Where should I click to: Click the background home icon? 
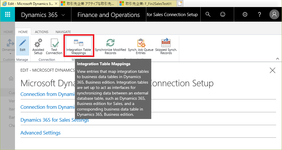pyautogui.click(x=11, y=78)
